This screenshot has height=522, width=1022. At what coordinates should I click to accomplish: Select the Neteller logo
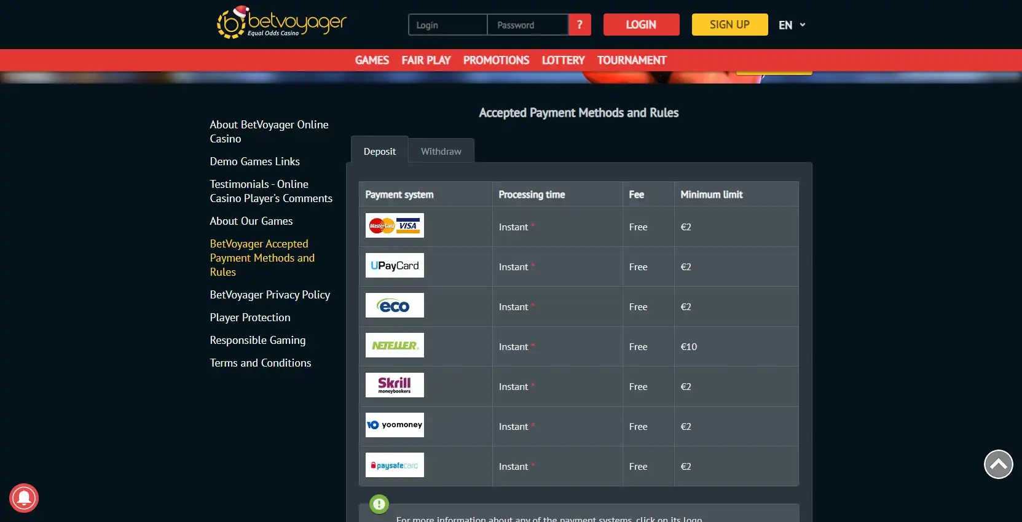coord(395,345)
